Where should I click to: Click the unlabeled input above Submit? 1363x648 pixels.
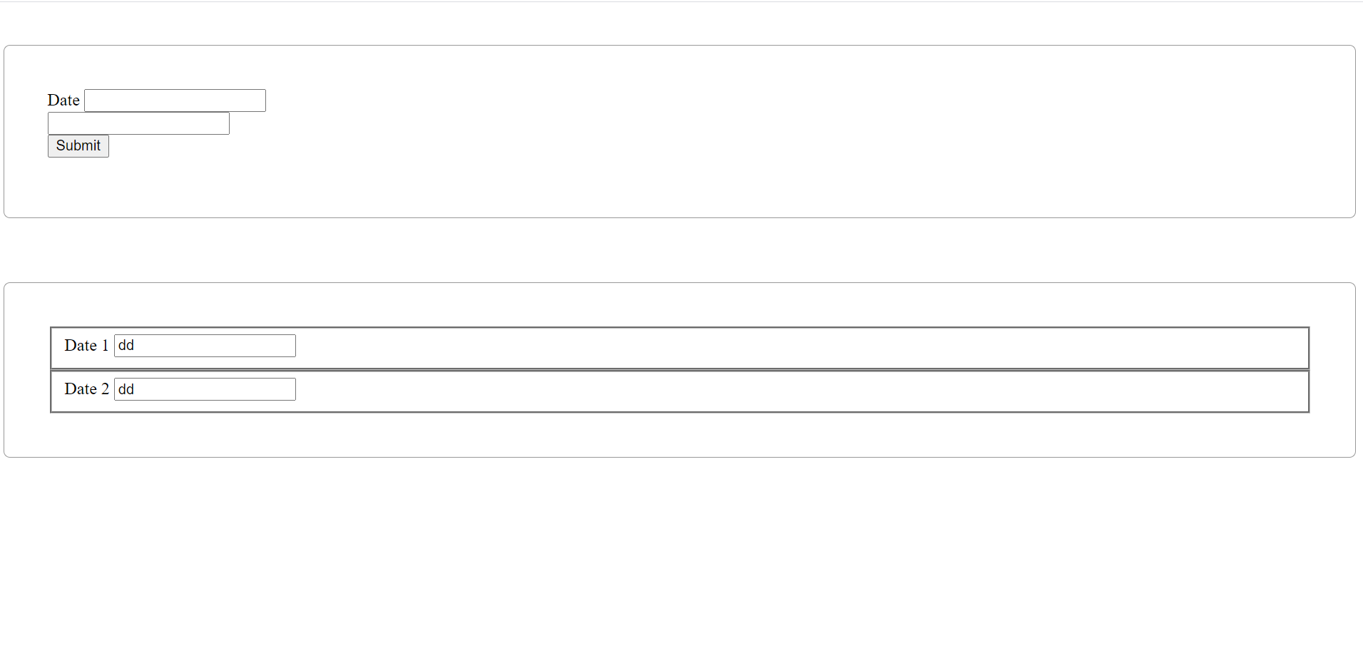coord(138,123)
